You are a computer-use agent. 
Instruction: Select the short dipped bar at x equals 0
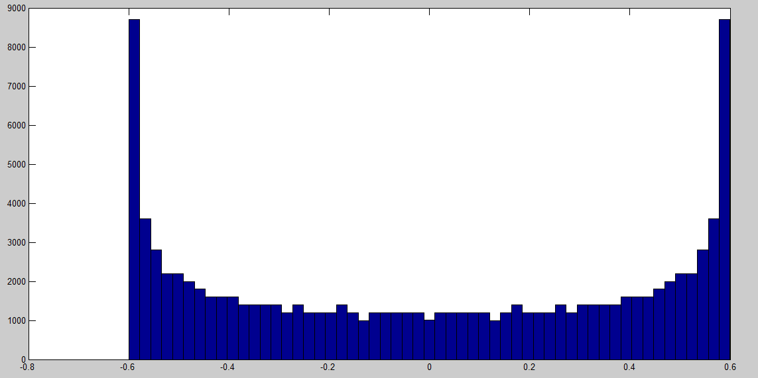429,340
